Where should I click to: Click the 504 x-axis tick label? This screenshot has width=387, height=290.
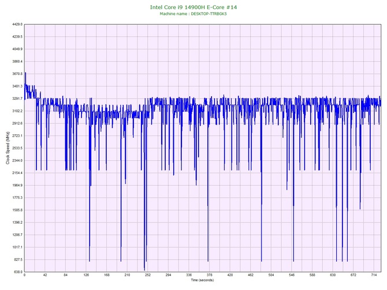pos(271,275)
